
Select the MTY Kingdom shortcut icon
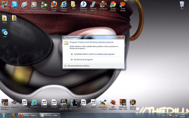pos(113,104)
